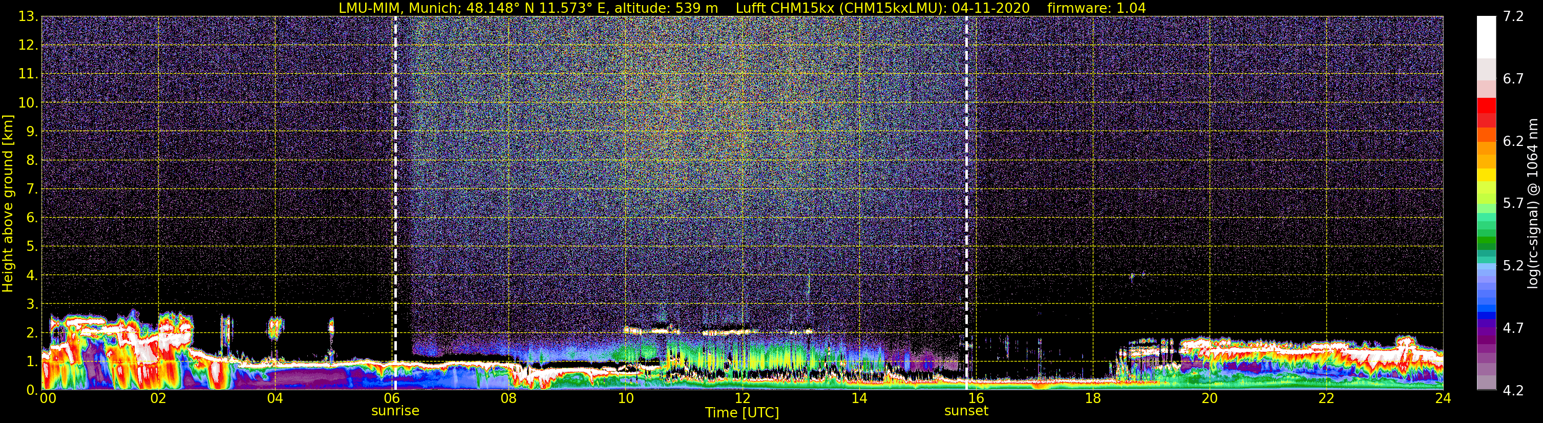
Task: Click the 13. height tick label
Action: coord(28,17)
